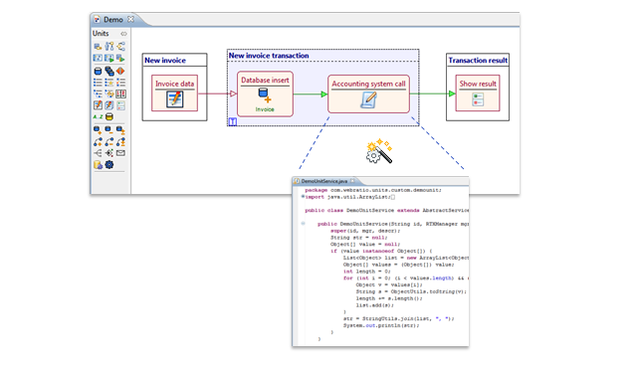The image size is (637, 368).
Task: Collapse the DemoUnitService constructor code fold
Action: 303,224
